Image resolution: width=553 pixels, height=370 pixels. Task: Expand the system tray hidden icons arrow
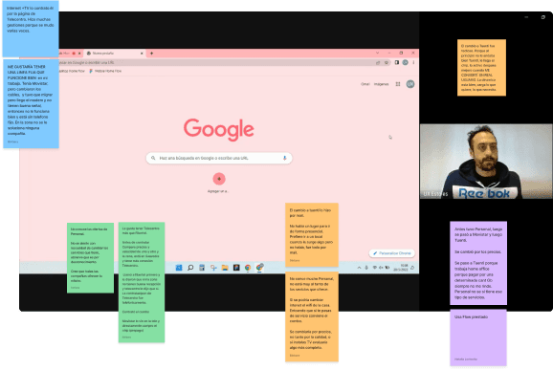[359, 268]
